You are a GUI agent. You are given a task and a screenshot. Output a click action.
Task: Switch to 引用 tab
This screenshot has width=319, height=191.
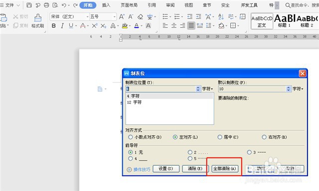pos(152,5)
